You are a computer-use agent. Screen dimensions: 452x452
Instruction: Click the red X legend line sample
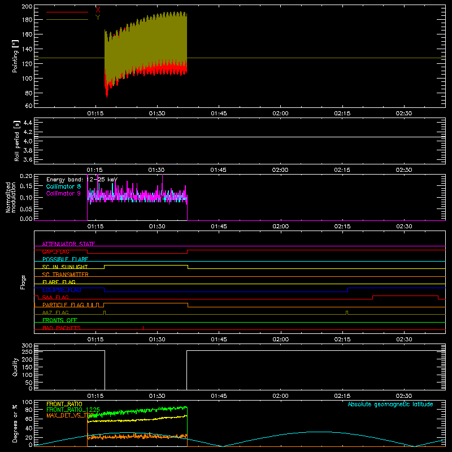point(67,12)
